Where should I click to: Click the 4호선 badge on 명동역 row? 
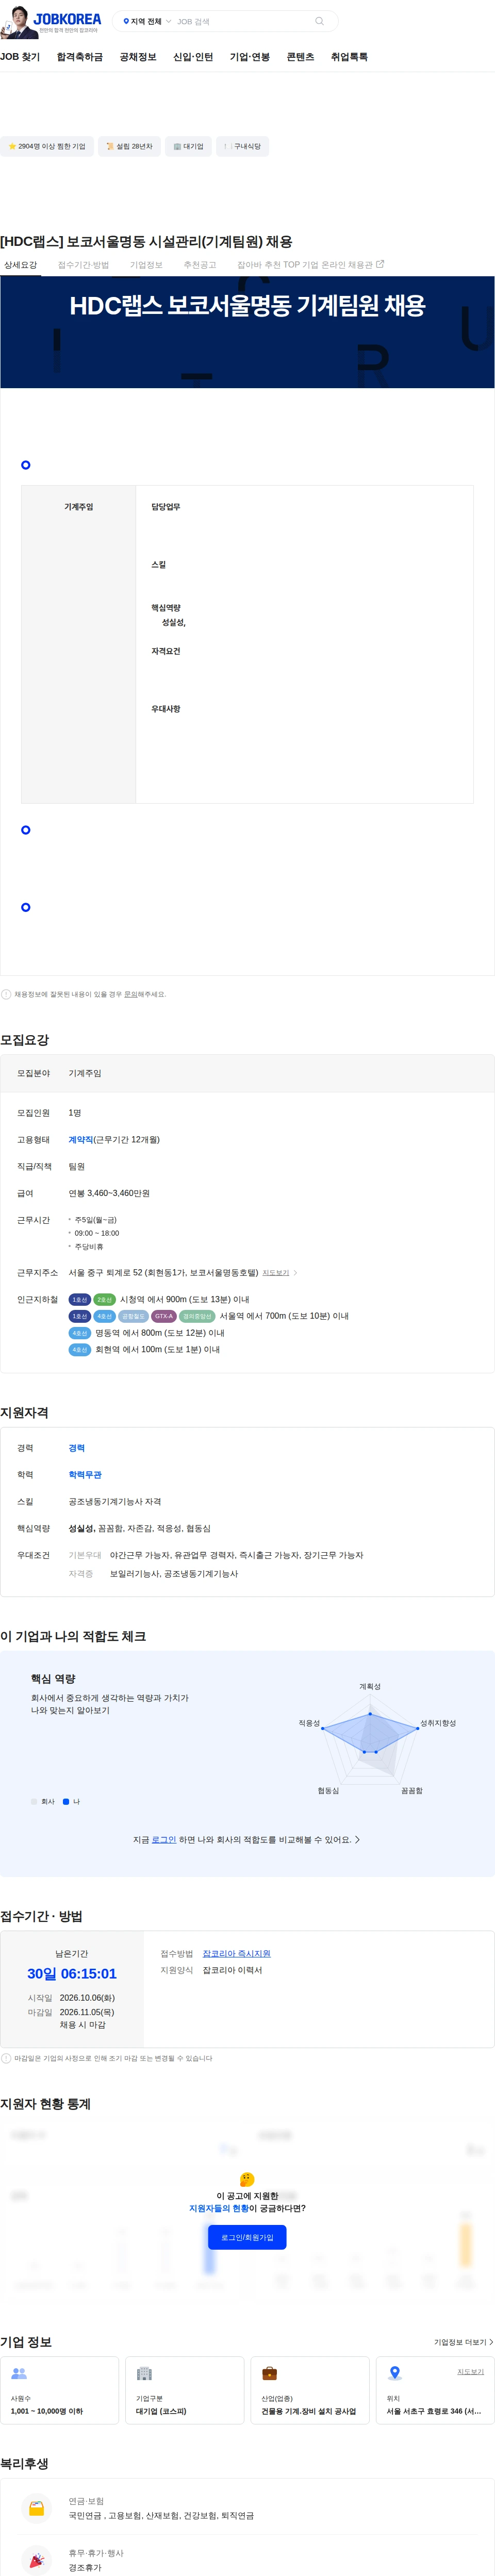(80, 1333)
